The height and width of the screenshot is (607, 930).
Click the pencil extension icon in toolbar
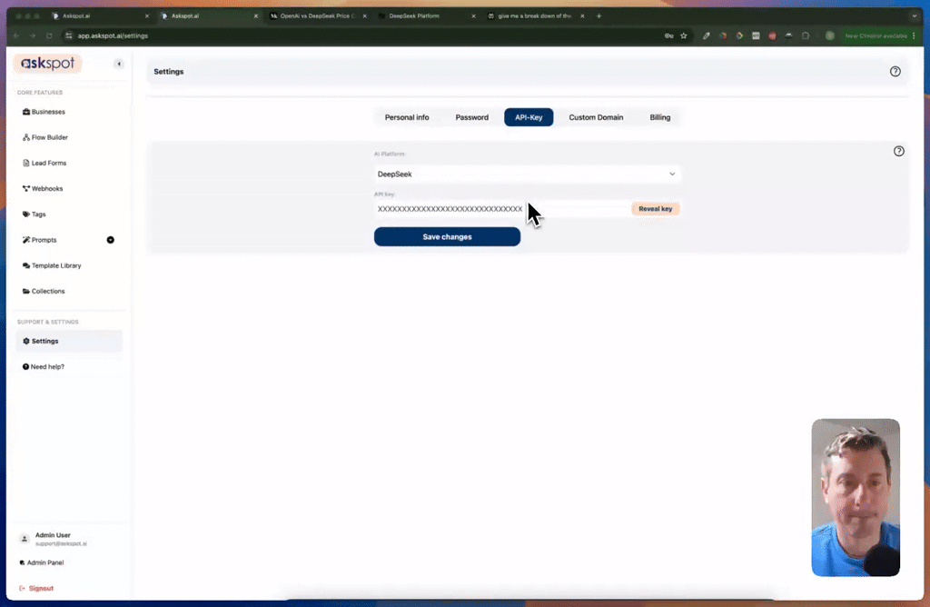[x=706, y=35]
